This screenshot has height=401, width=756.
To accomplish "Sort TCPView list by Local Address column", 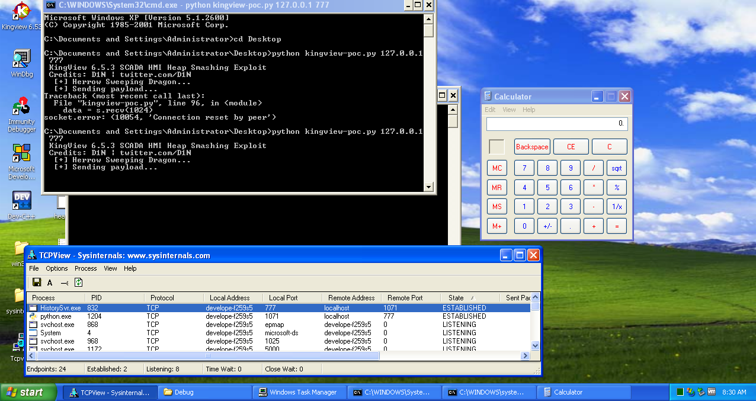I will pos(232,298).
